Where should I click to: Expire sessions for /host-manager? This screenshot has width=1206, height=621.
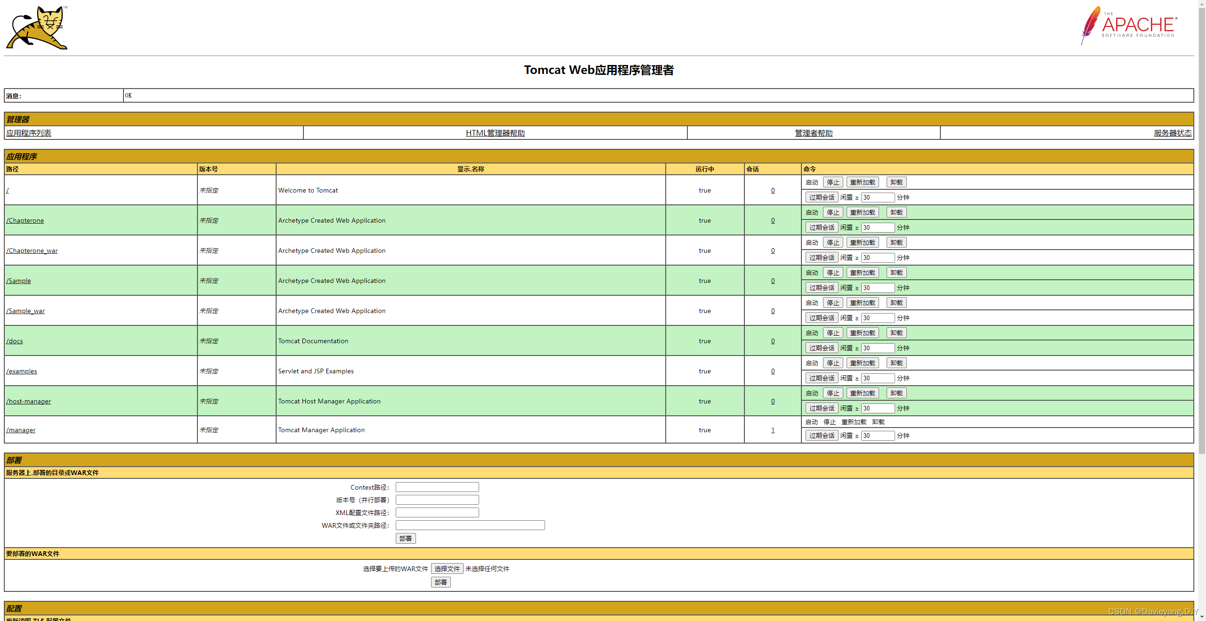coord(822,408)
